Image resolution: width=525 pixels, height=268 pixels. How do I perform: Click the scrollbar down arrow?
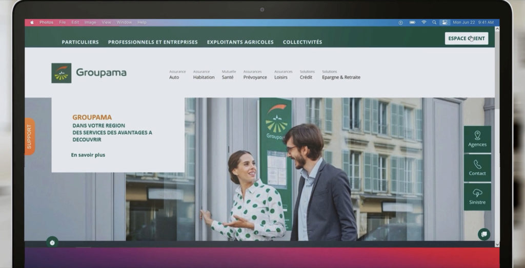click(x=497, y=244)
